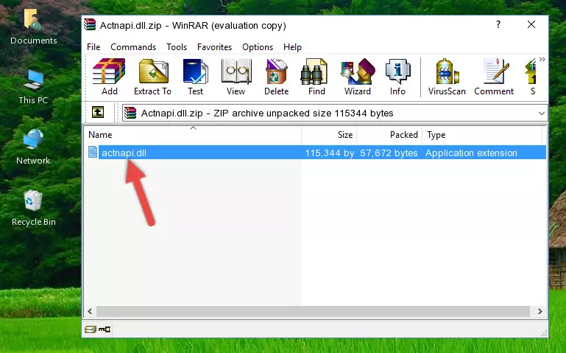Viewport: 566px width, 353px height.
Task: Open the Tools menu
Action: click(177, 47)
